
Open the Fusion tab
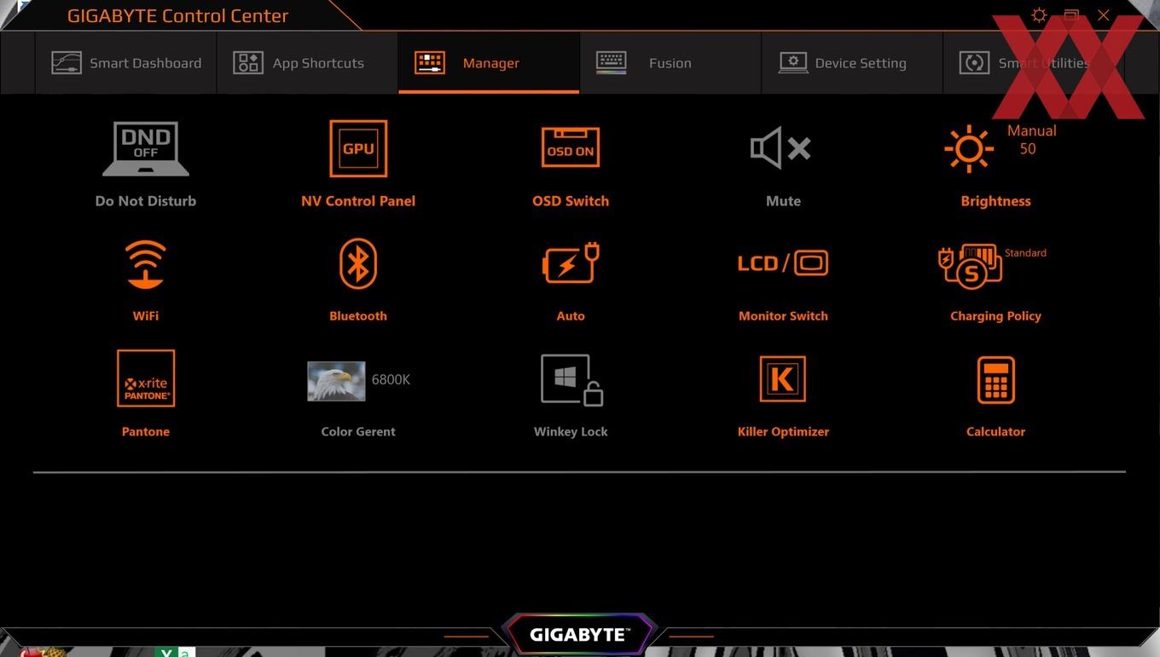670,63
